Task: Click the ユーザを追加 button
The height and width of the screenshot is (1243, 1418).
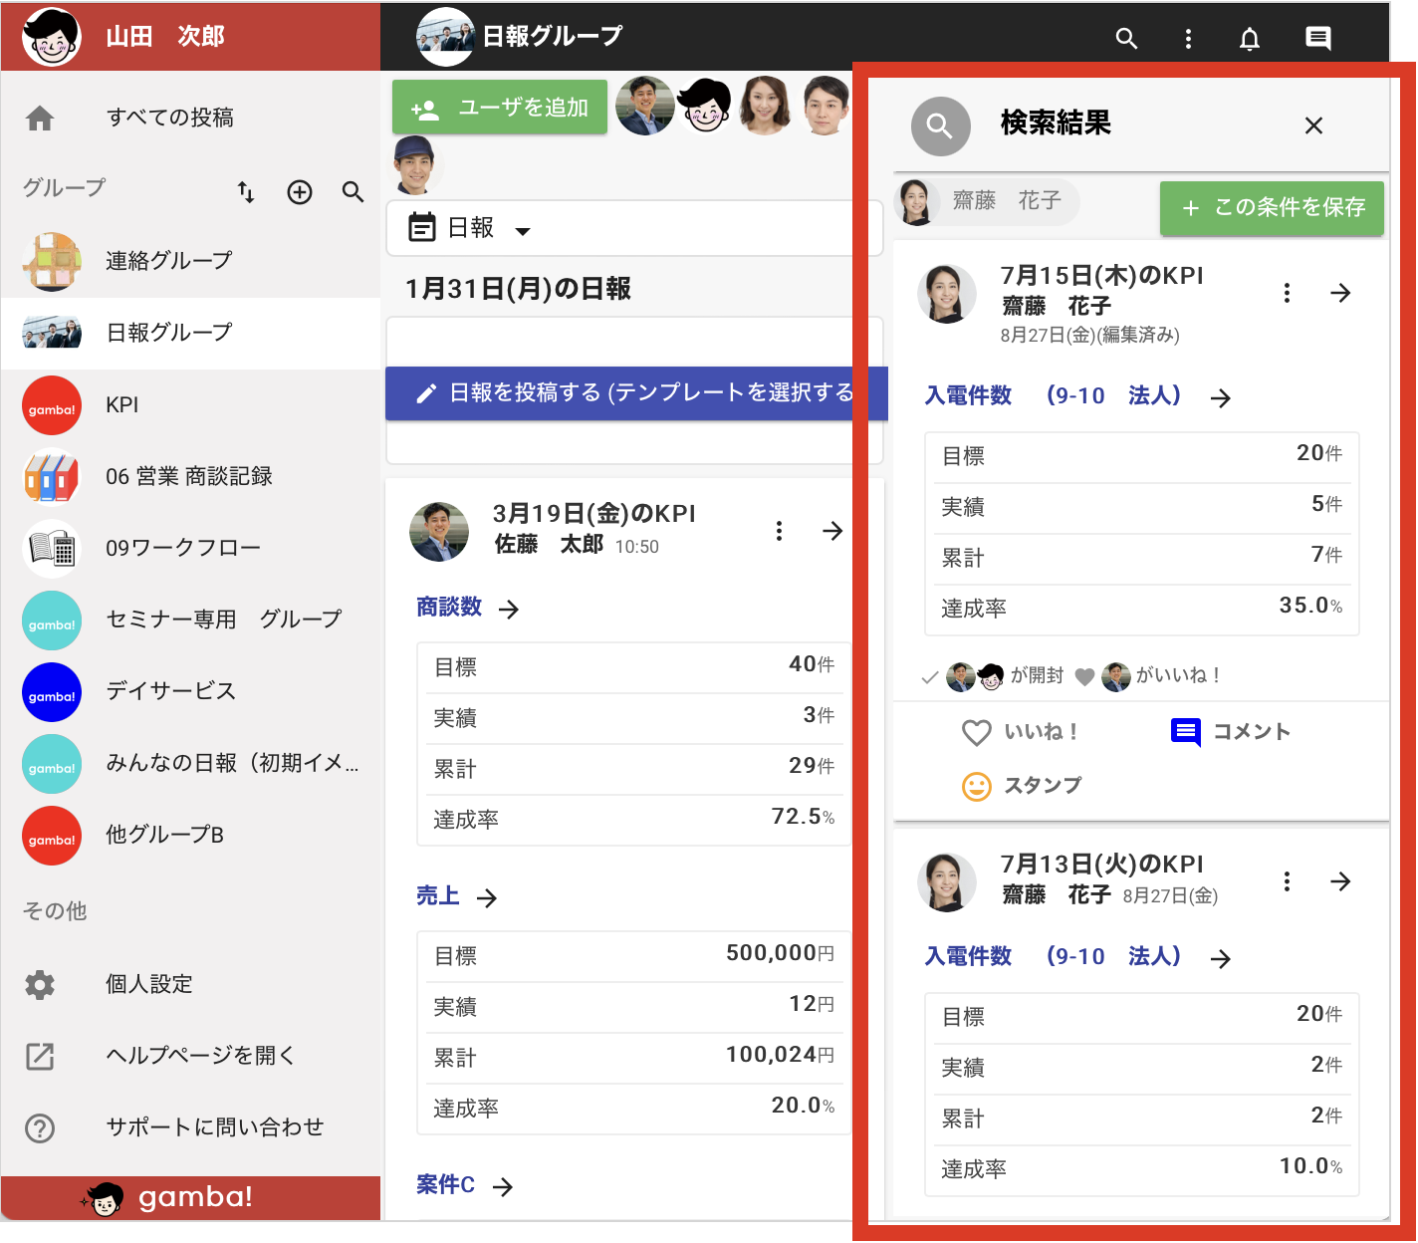Action: (500, 108)
